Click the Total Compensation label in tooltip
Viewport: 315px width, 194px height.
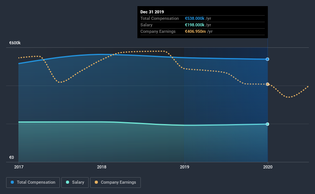160,18
